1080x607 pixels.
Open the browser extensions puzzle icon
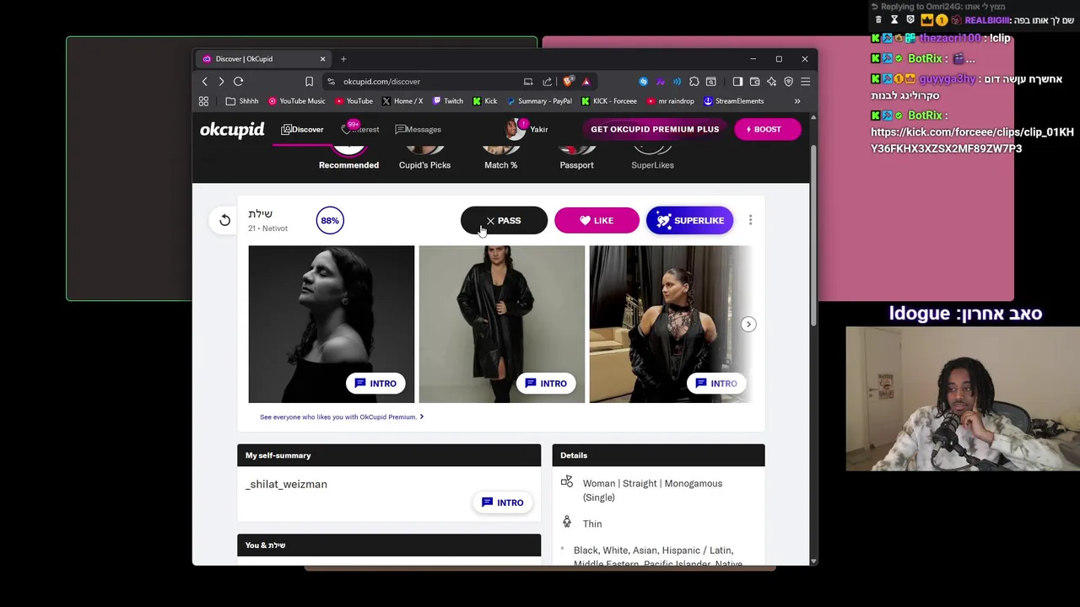click(694, 82)
